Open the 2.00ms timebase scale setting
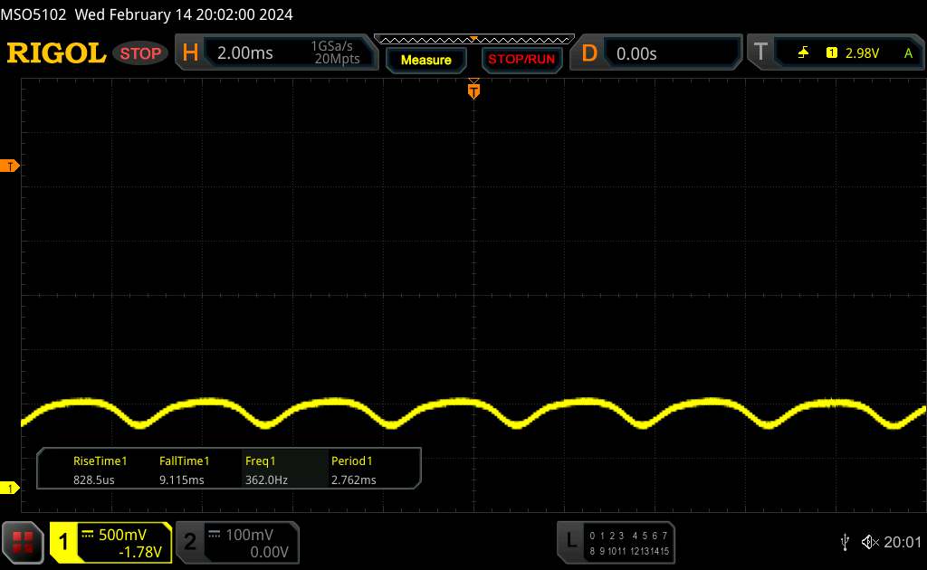Viewport: 927px width, 570px height. click(245, 53)
